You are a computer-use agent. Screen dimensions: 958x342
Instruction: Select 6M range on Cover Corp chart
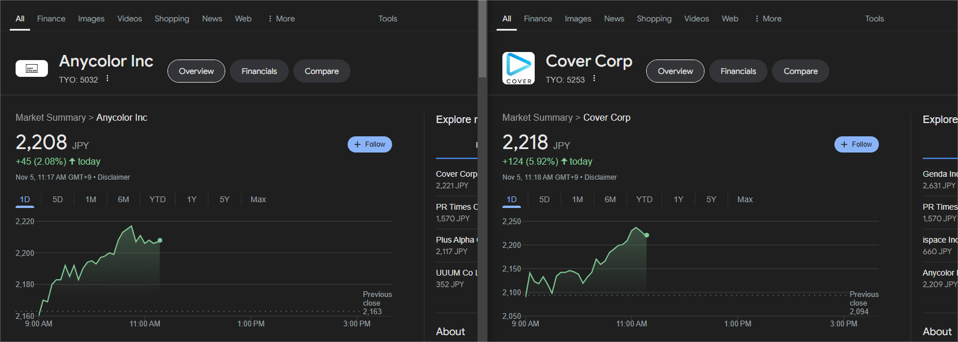[610, 199]
